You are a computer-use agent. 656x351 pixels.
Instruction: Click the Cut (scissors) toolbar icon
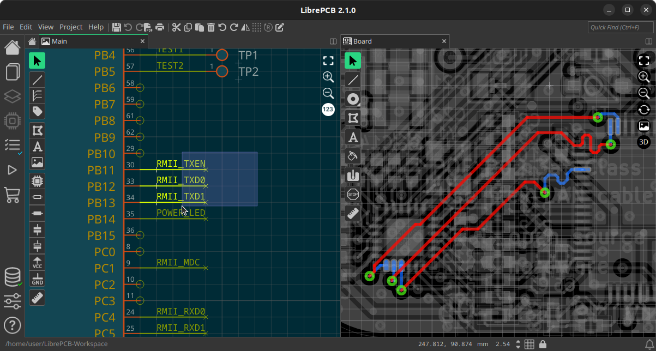[x=177, y=27]
